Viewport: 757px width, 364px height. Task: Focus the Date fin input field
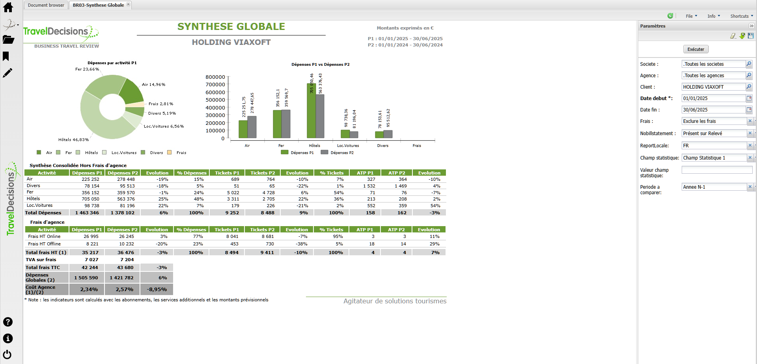coord(714,110)
